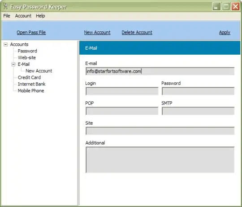Click the Delete Account link
This screenshot has height=207, width=242.
[137, 32]
